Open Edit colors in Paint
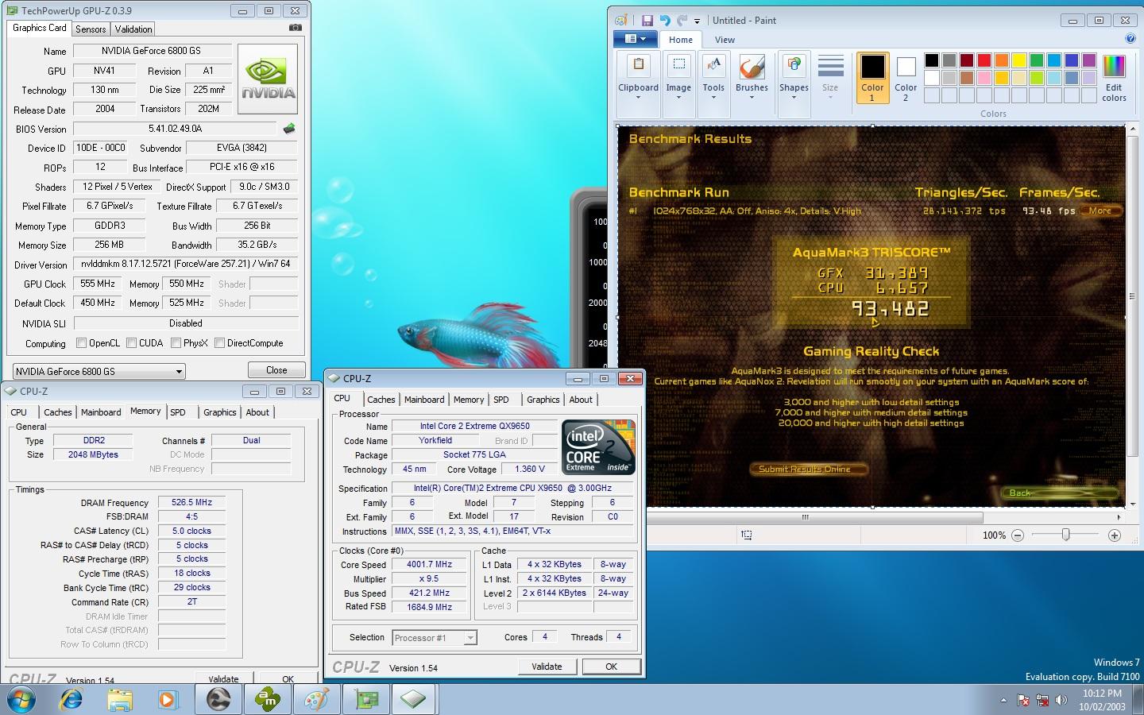 tap(1114, 78)
